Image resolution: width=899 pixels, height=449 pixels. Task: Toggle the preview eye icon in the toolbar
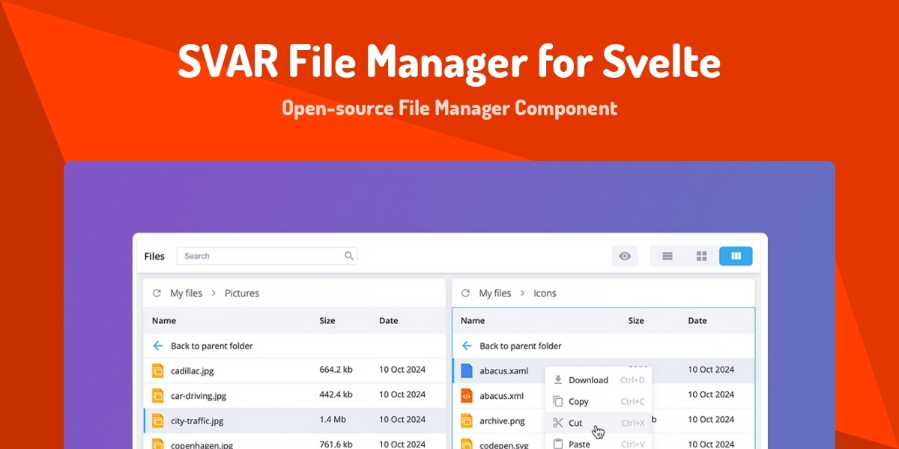coord(624,256)
